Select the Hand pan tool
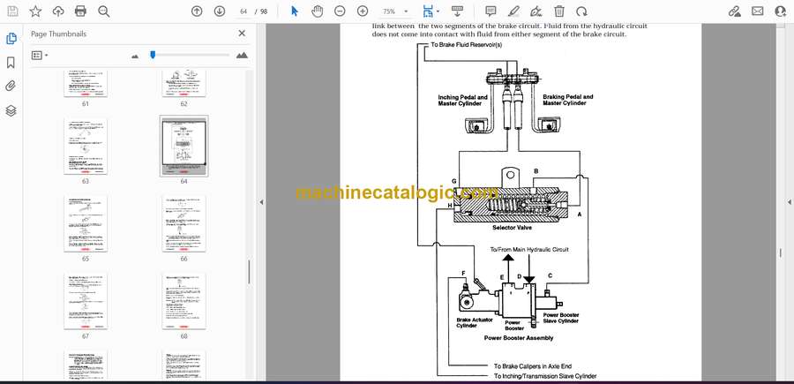 point(317,11)
